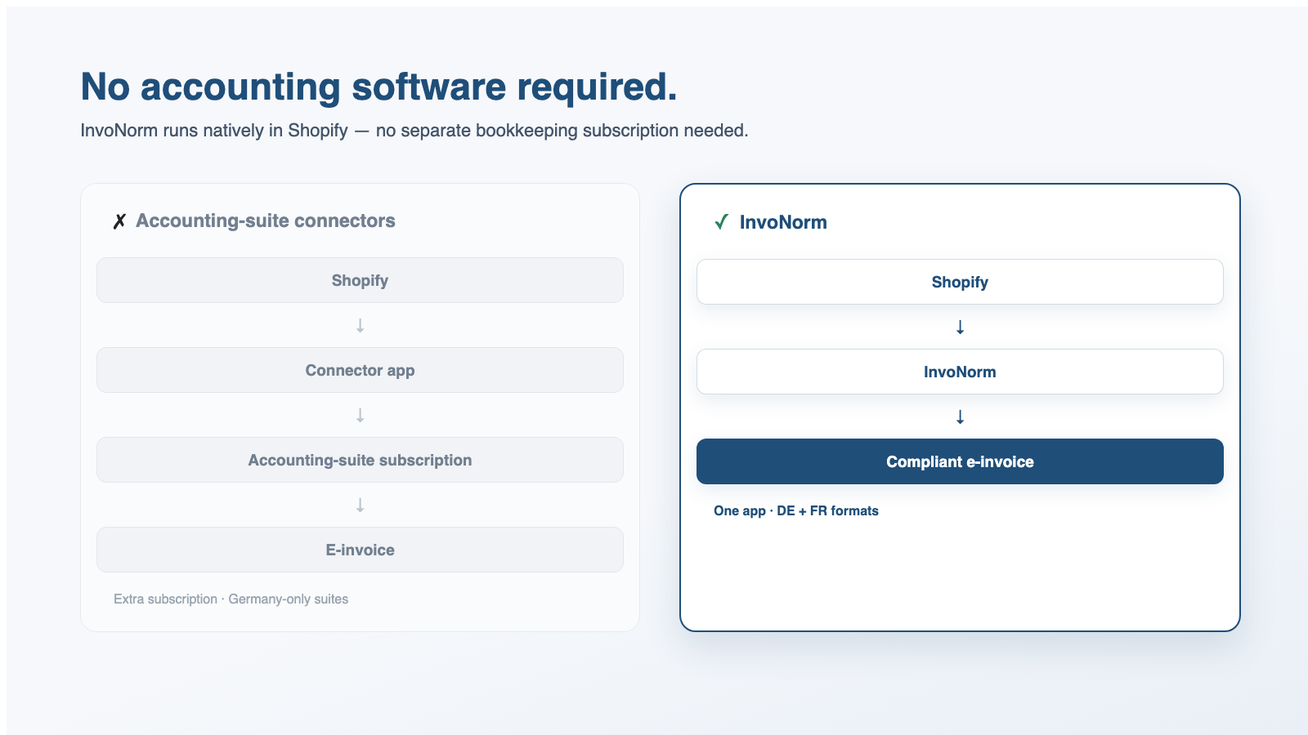Select the Accounting-suite subscription box
Image resolution: width=1308 pixels, height=735 pixels.
(x=360, y=460)
